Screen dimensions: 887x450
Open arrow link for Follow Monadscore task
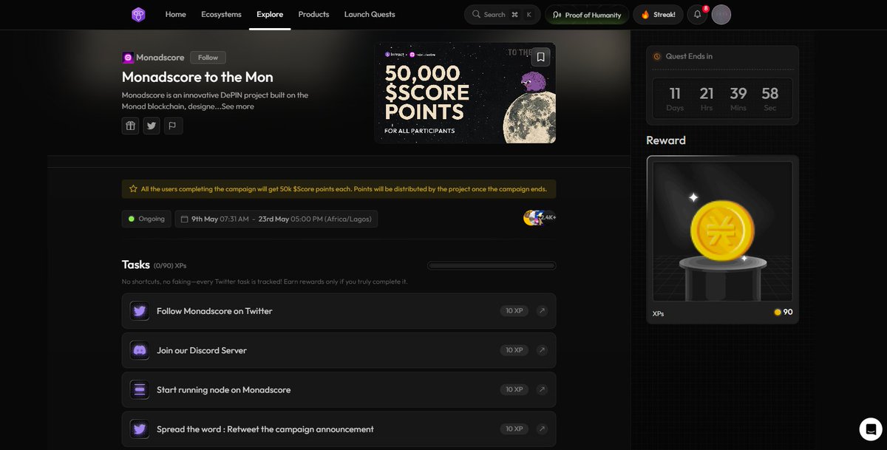pos(542,311)
